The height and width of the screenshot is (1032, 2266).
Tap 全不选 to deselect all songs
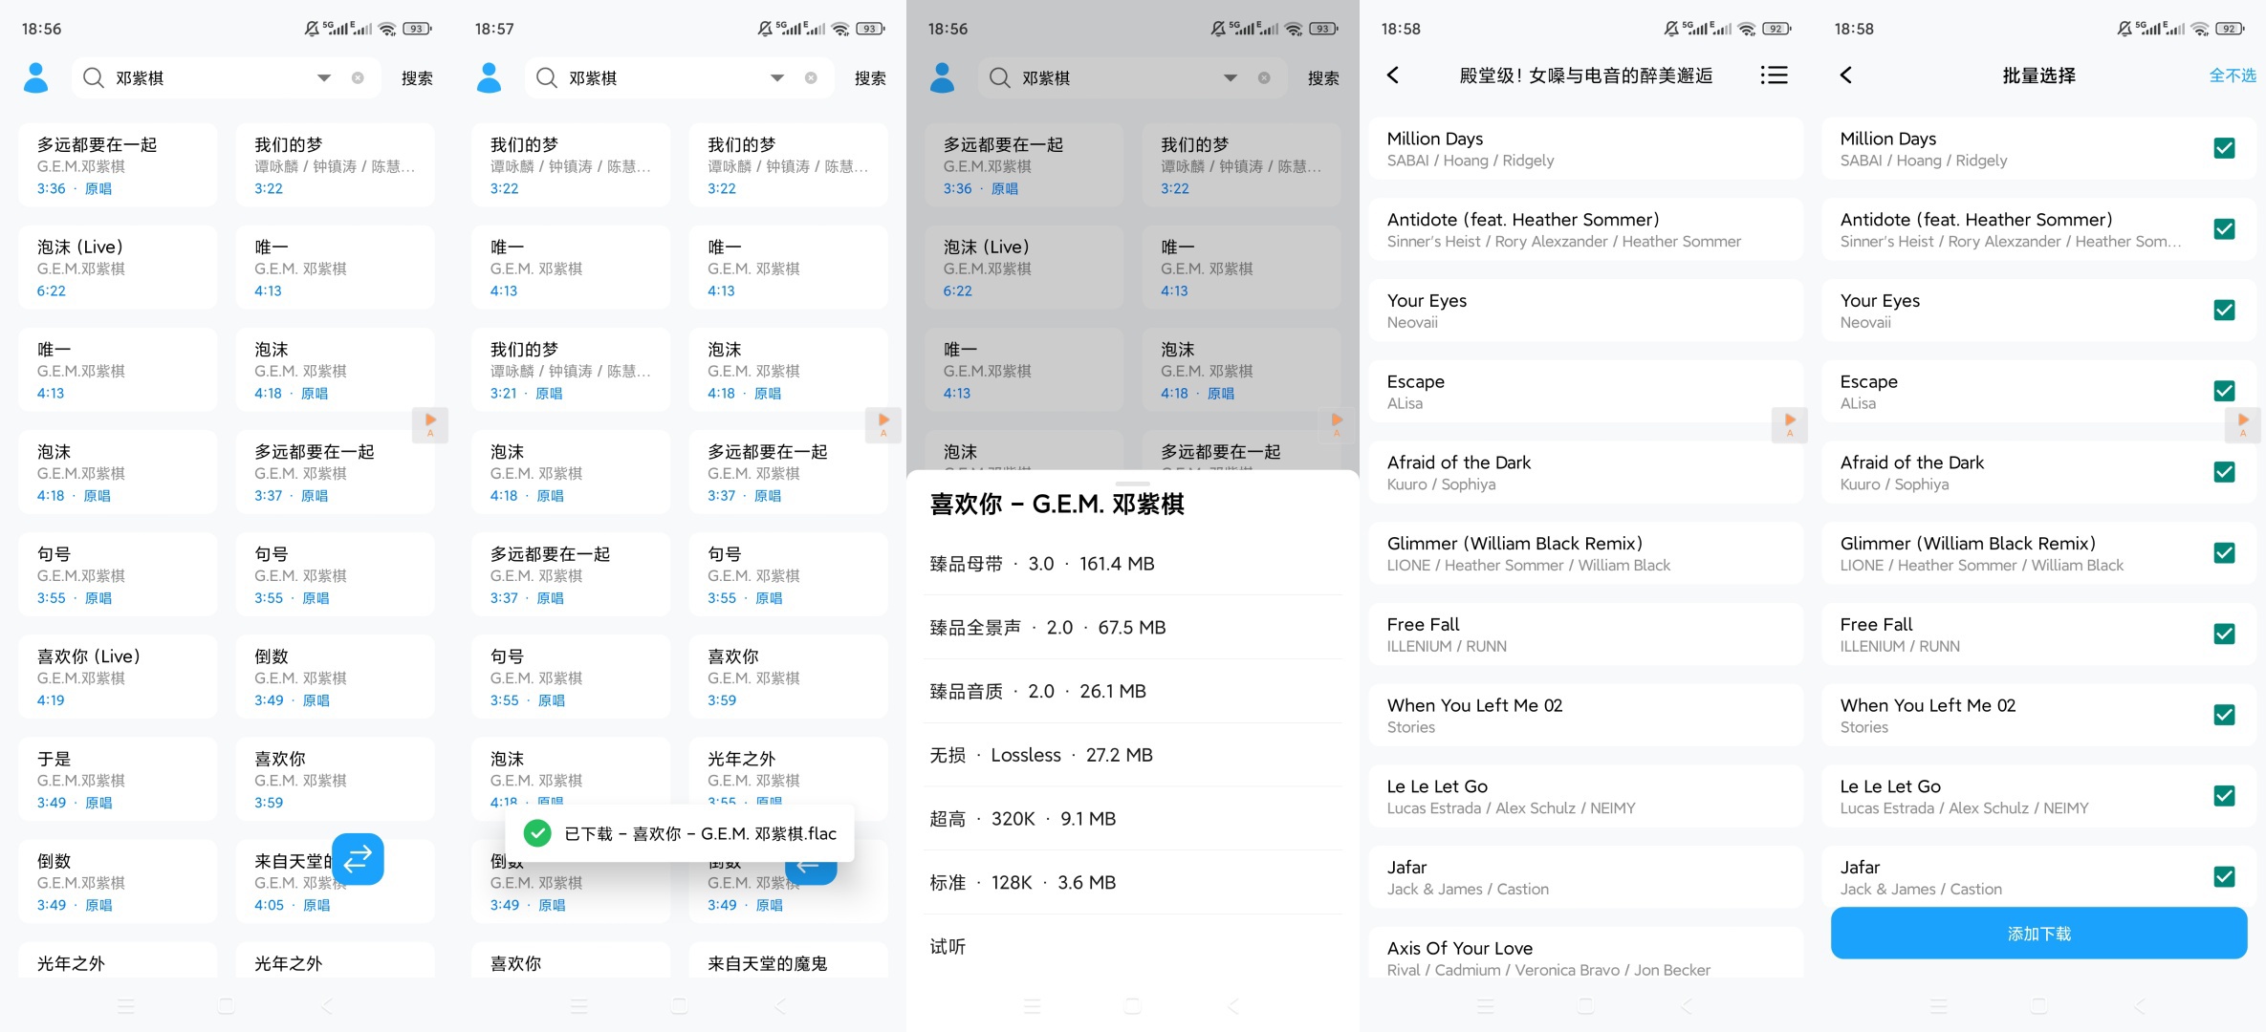[x=2232, y=75]
